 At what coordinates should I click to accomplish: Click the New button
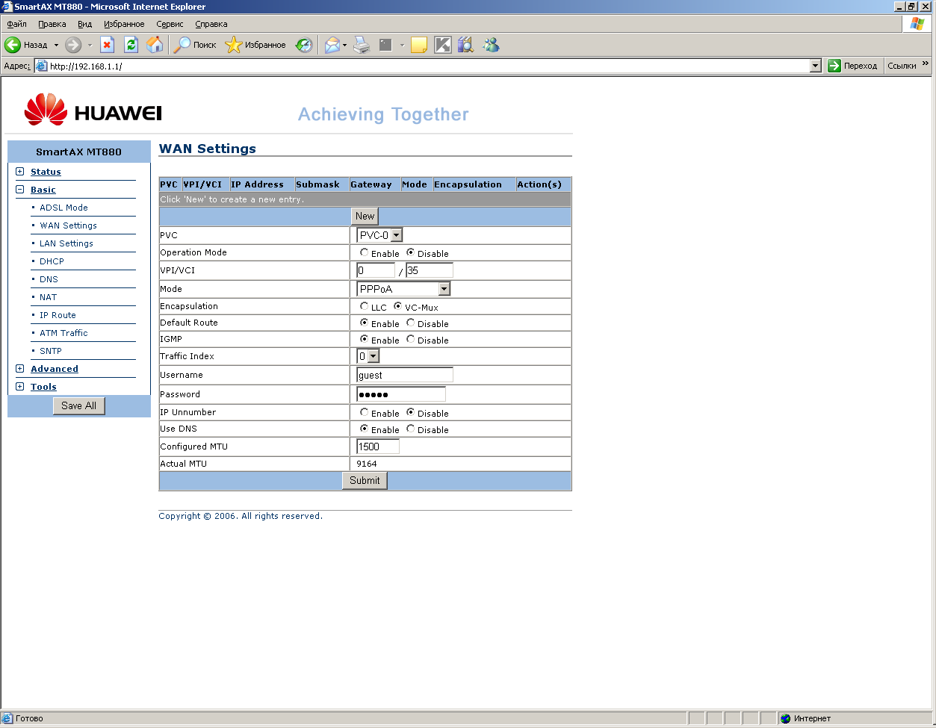[x=365, y=217]
